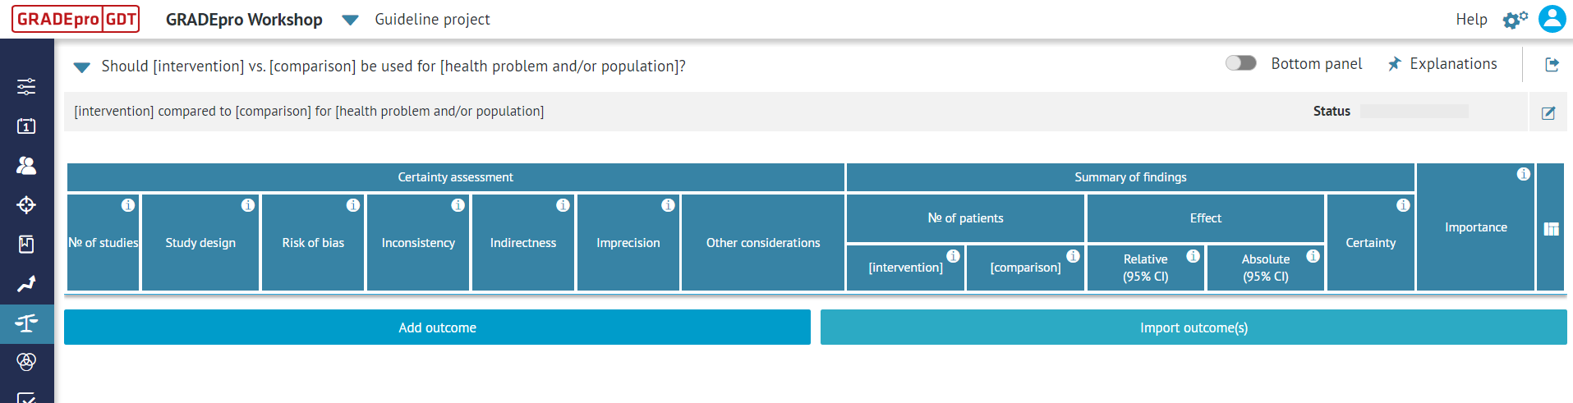Click the export icon beside Explanations
1573x403 pixels.
click(x=1552, y=64)
